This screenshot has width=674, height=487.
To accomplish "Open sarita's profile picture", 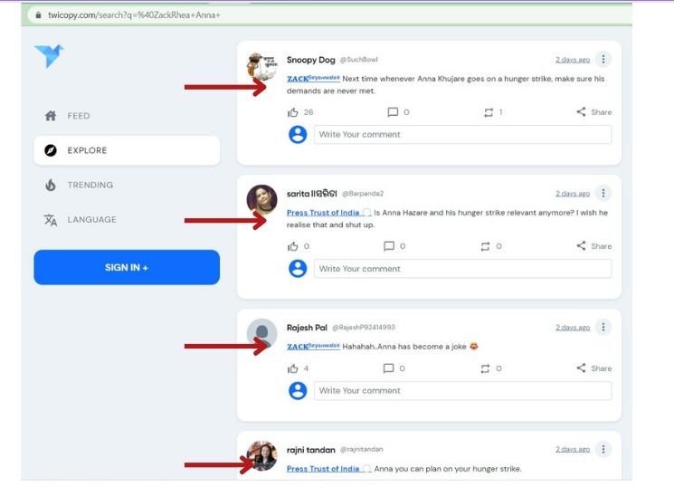I will (x=261, y=199).
